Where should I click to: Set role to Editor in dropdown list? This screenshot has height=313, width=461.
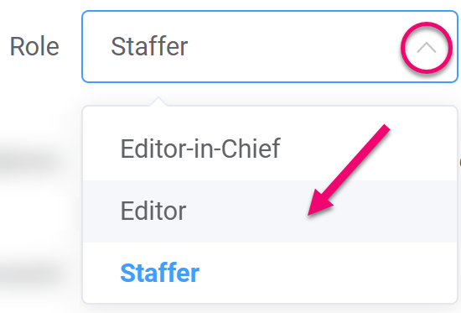point(270,211)
